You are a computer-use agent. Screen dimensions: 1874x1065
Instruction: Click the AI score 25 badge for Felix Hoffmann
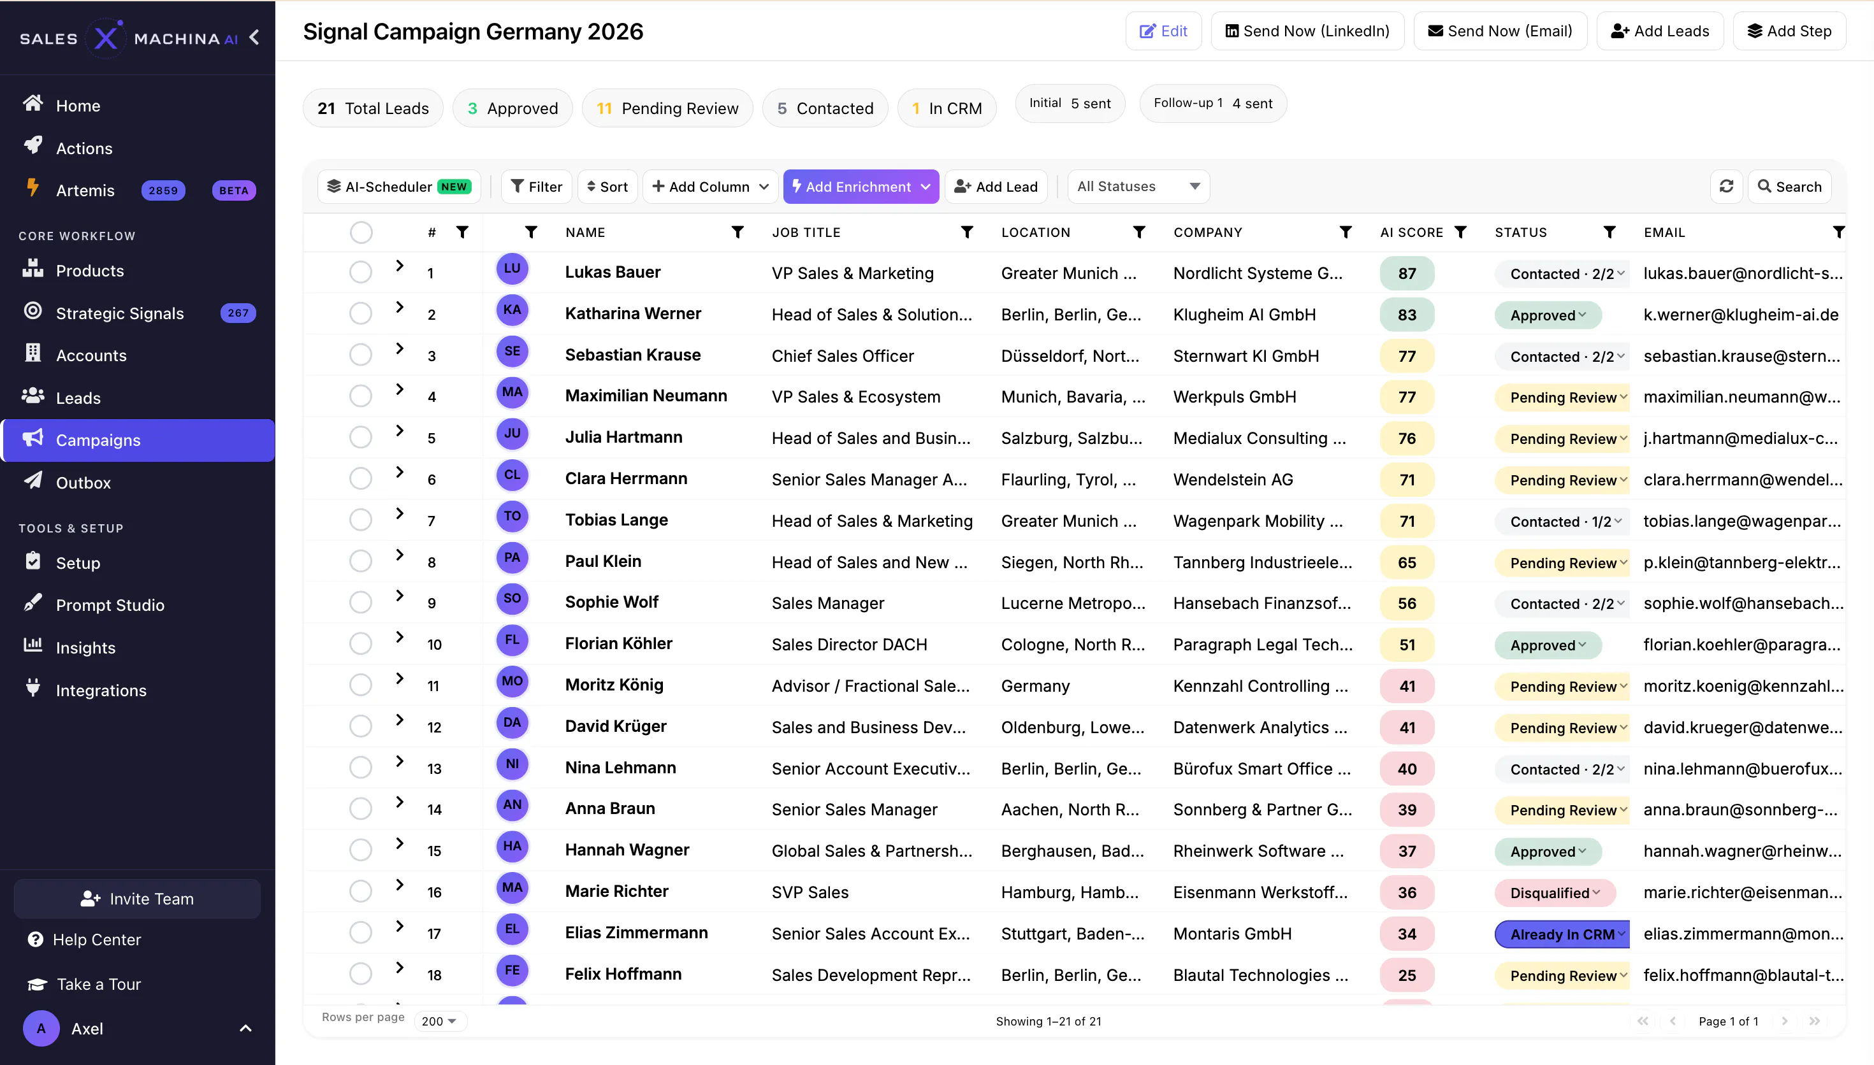tap(1407, 976)
